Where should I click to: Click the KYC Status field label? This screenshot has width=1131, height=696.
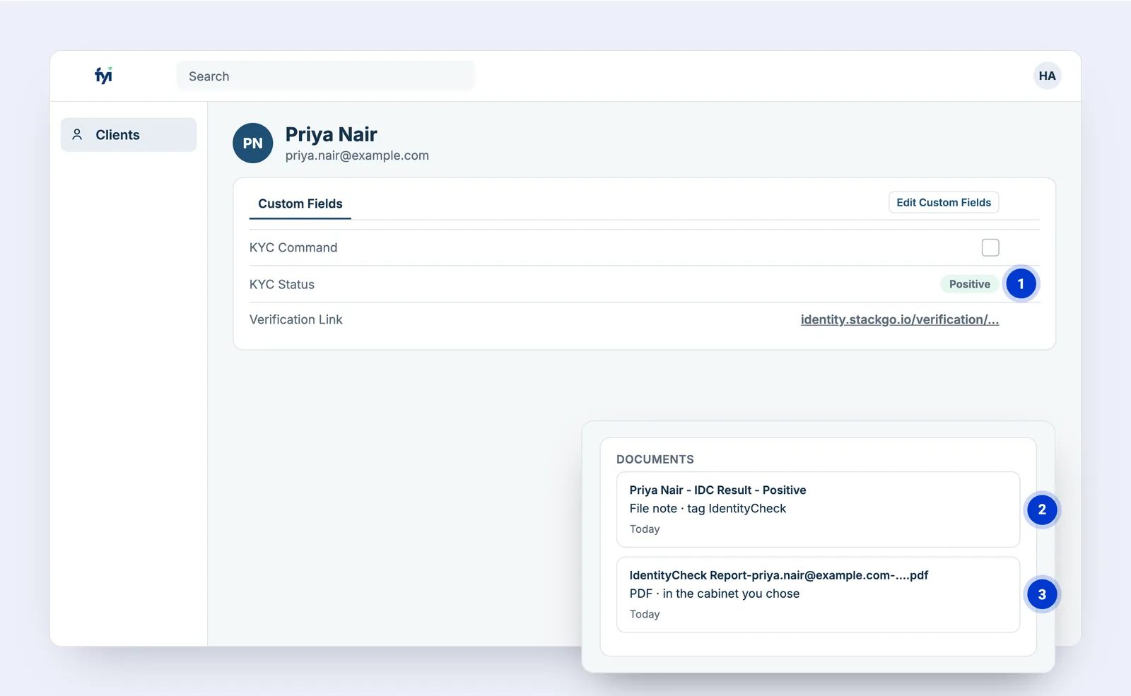[282, 284]
